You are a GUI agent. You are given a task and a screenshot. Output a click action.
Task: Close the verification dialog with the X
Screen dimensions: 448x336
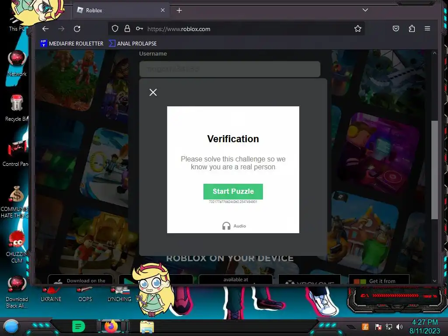[x=153, y=92]
